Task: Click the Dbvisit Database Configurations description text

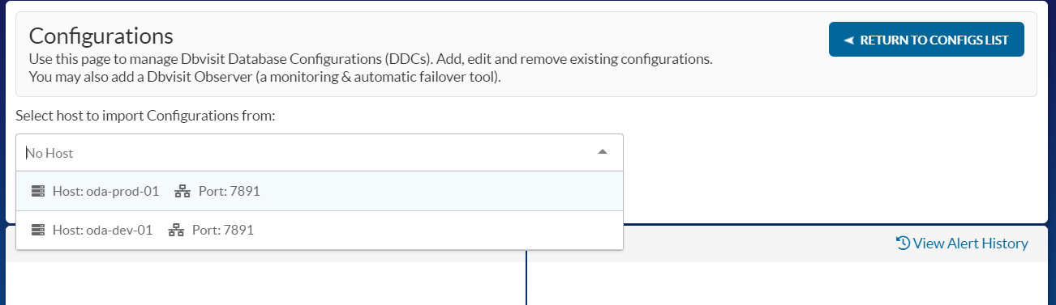Action: click(371, 59)
